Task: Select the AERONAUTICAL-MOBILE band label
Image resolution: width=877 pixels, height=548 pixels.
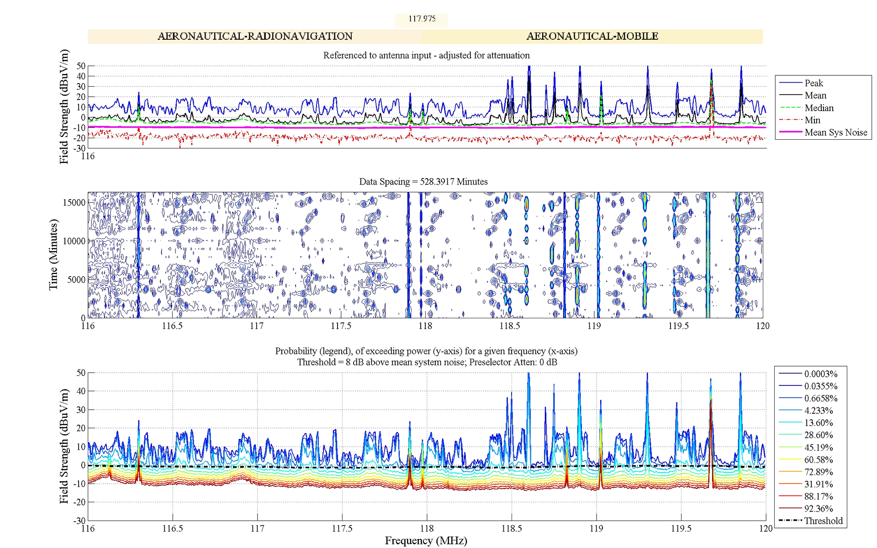Action: (592, 36)
